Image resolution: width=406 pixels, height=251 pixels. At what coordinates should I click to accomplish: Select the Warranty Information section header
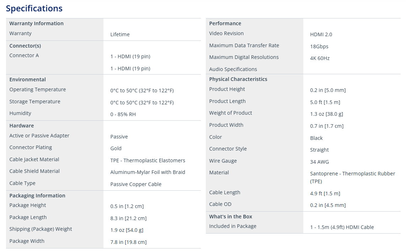(x=37, y=23)
